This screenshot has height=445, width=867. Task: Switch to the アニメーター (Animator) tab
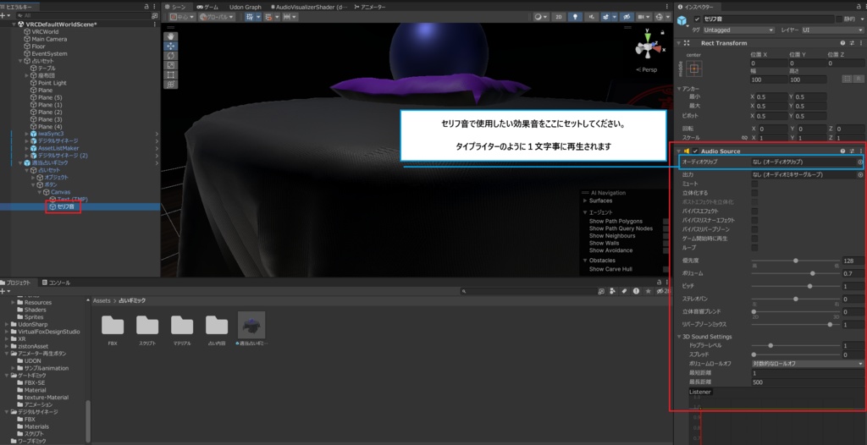tap(369, 7)
